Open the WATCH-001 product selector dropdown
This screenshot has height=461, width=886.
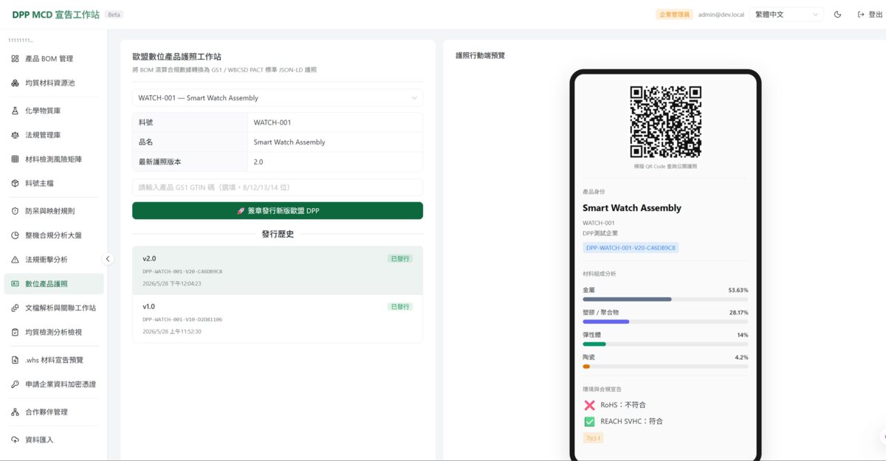tap(278, 97)
